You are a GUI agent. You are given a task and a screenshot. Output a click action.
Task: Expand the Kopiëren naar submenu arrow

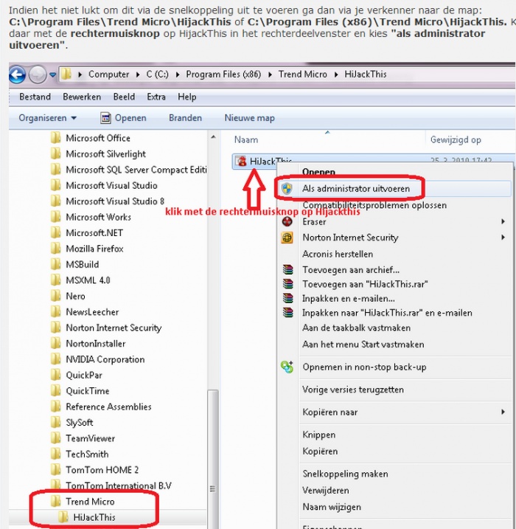503,412
